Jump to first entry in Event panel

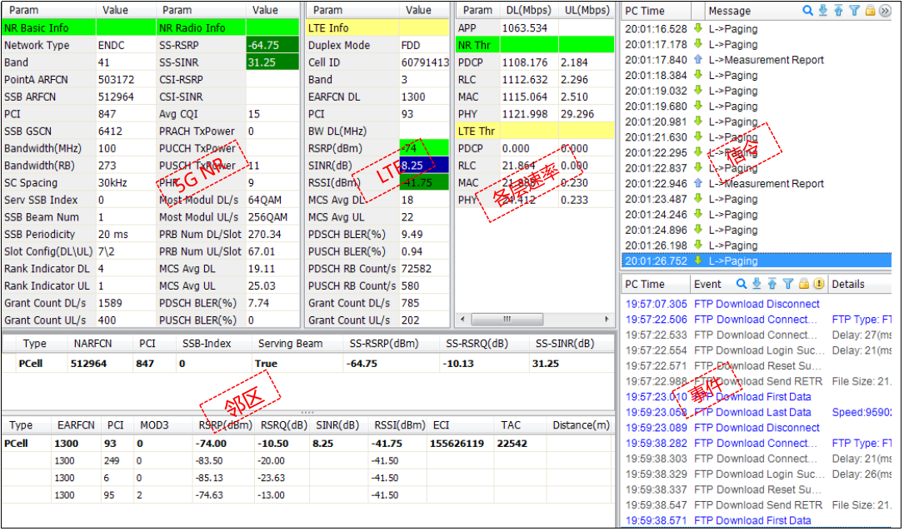(772, 284)
